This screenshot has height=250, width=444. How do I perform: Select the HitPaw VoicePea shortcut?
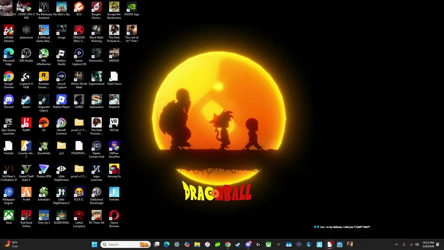pyautogui.click(x=114, y=149)
